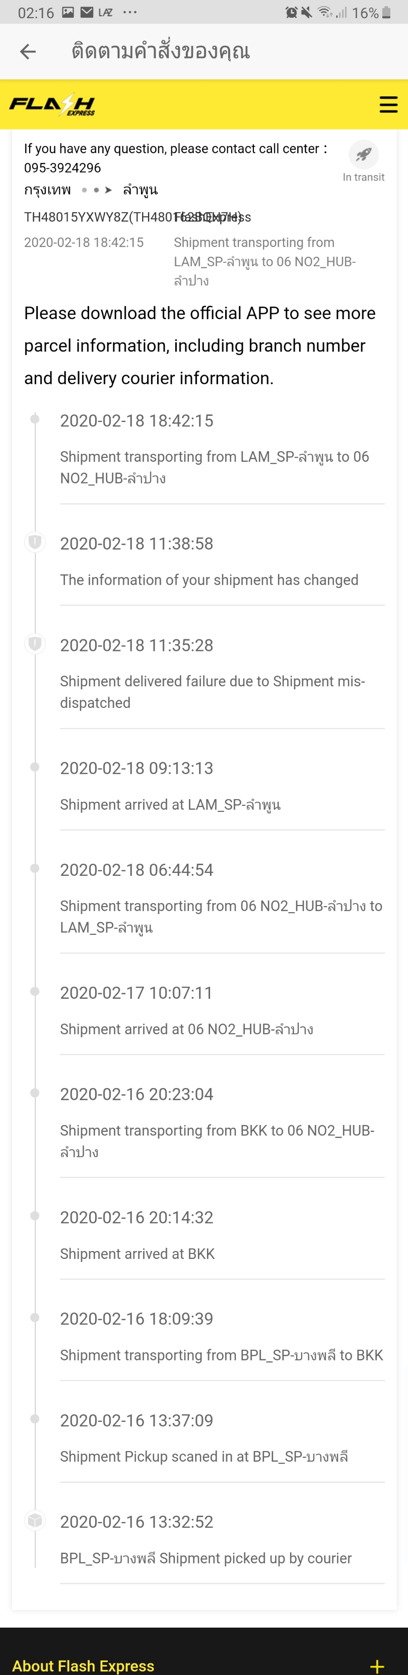Click the Flash Express logo
The height and width of the screenshot is (1675, 408).
point(52,104)
